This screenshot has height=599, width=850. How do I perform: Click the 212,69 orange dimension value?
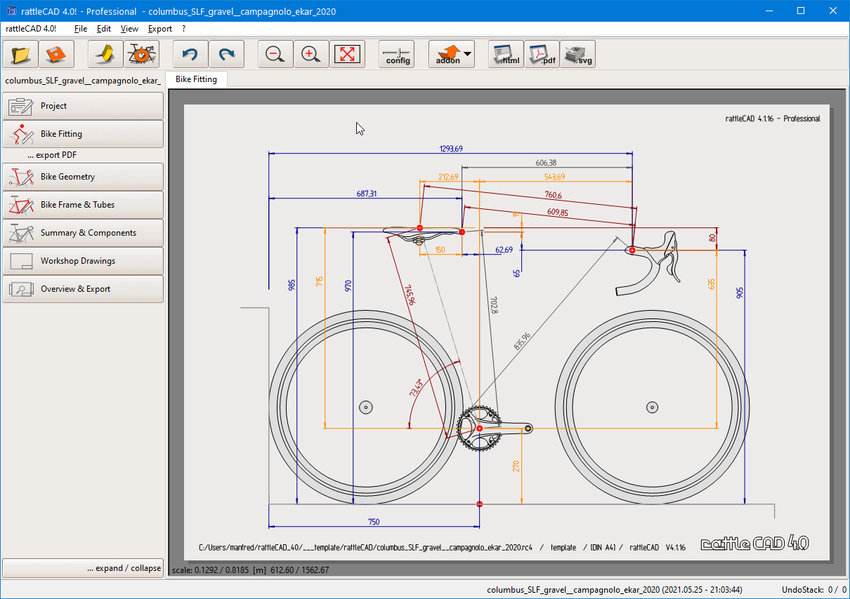coord(448,177)
